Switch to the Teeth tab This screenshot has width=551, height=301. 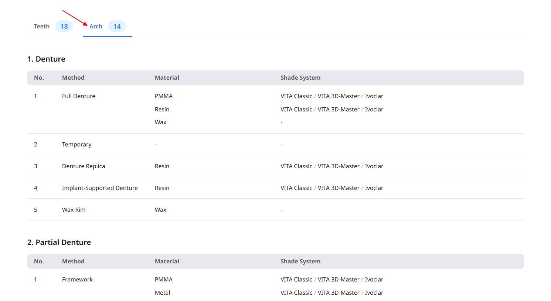coord(42,27)
